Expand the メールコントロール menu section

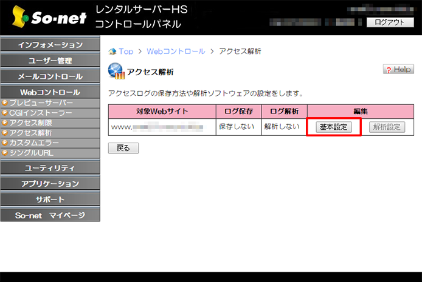50,77
